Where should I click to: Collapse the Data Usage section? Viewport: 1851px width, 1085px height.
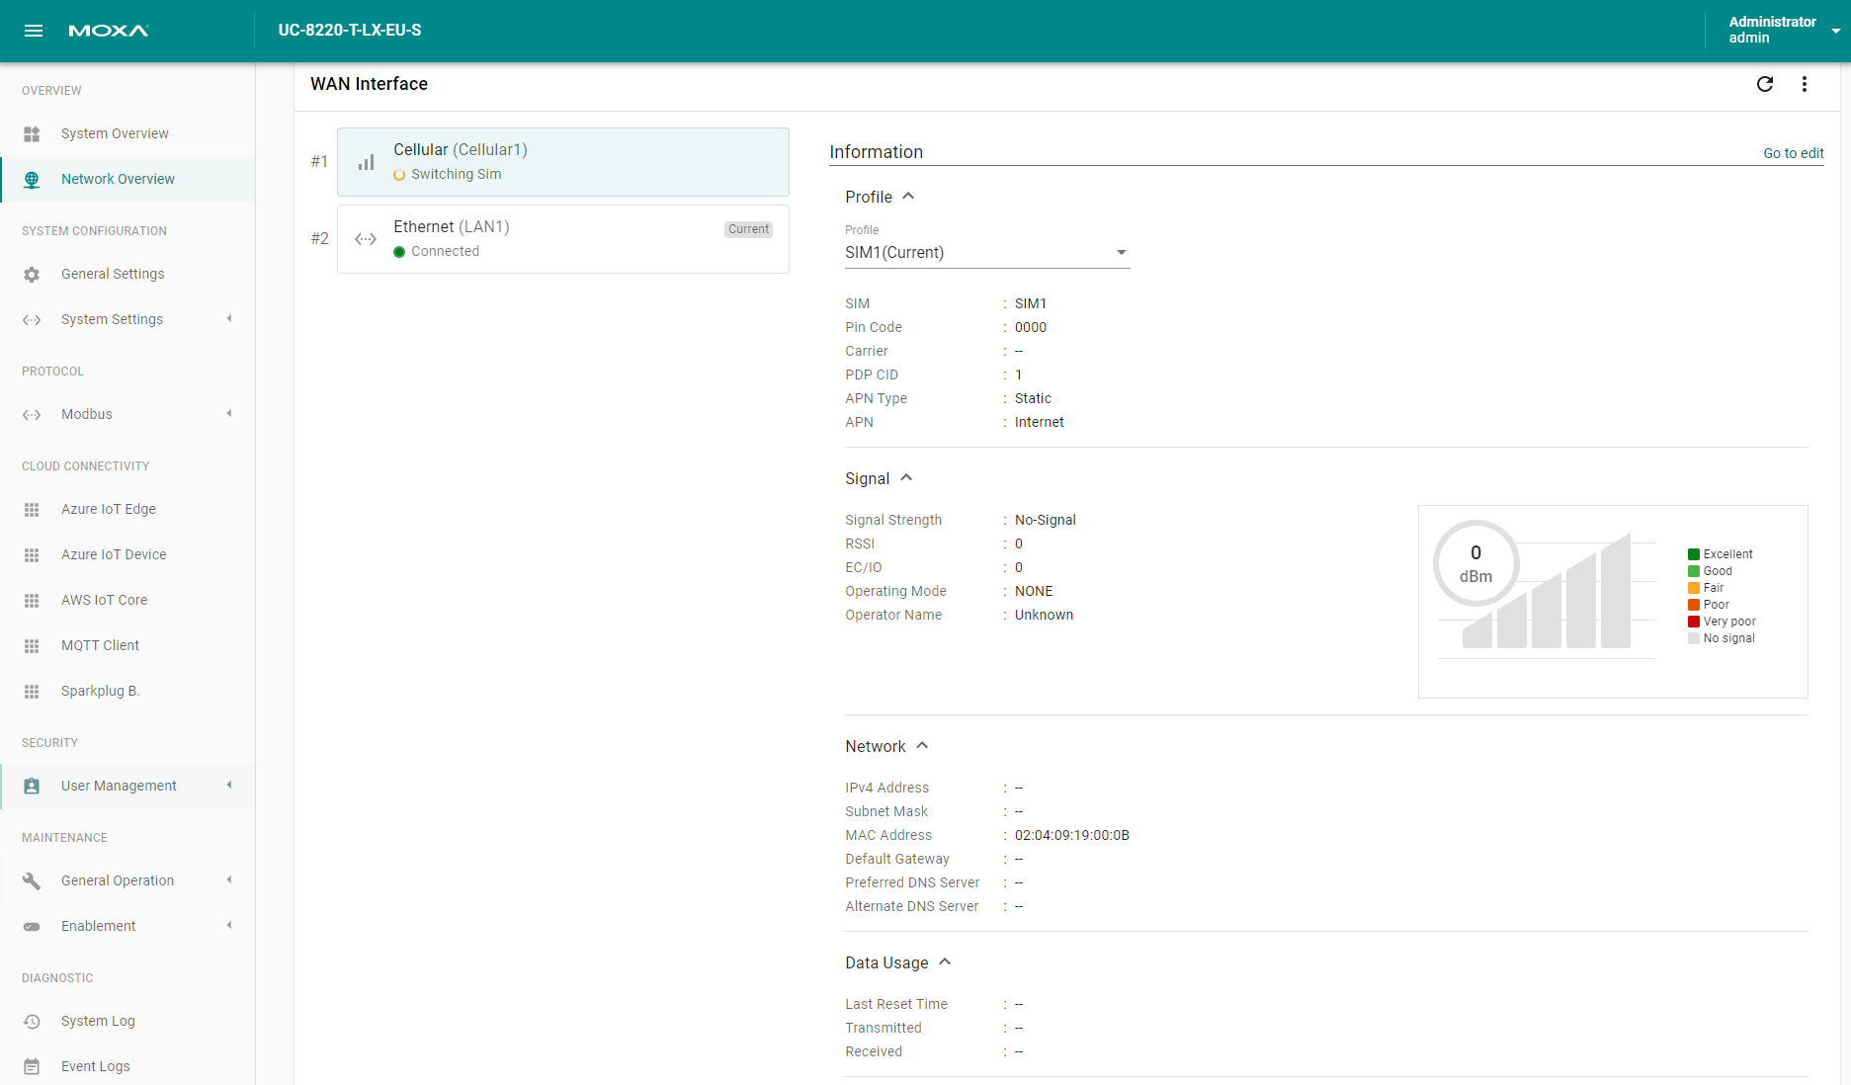945,961
